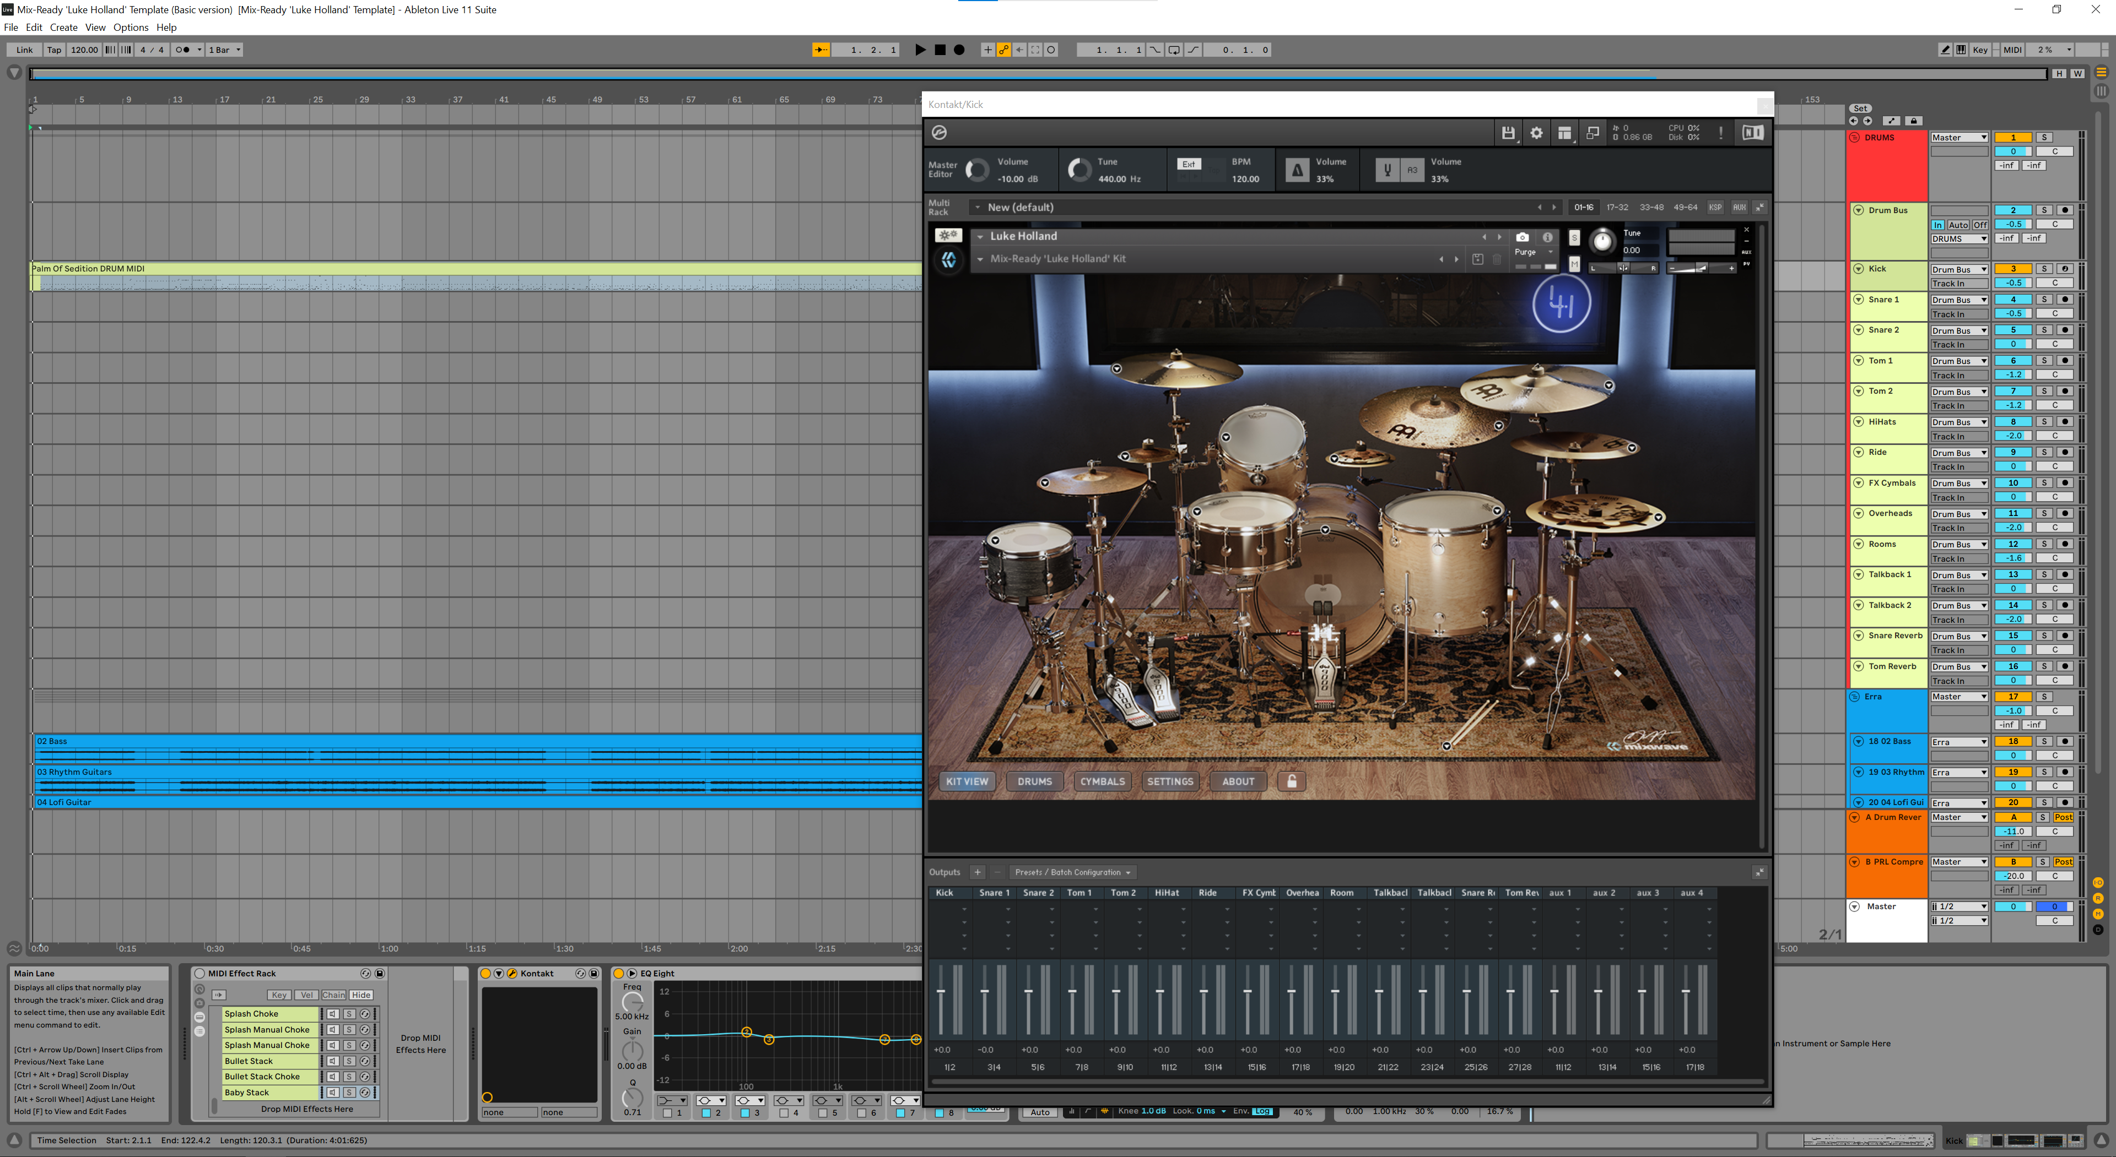This screenshot has width=2116, height=1157.
Task: Click Kontakt save floppy disk icon
Action: point(1508,133)
